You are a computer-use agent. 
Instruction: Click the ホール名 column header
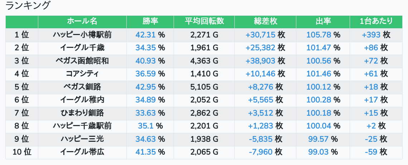(x=82, y=21)
